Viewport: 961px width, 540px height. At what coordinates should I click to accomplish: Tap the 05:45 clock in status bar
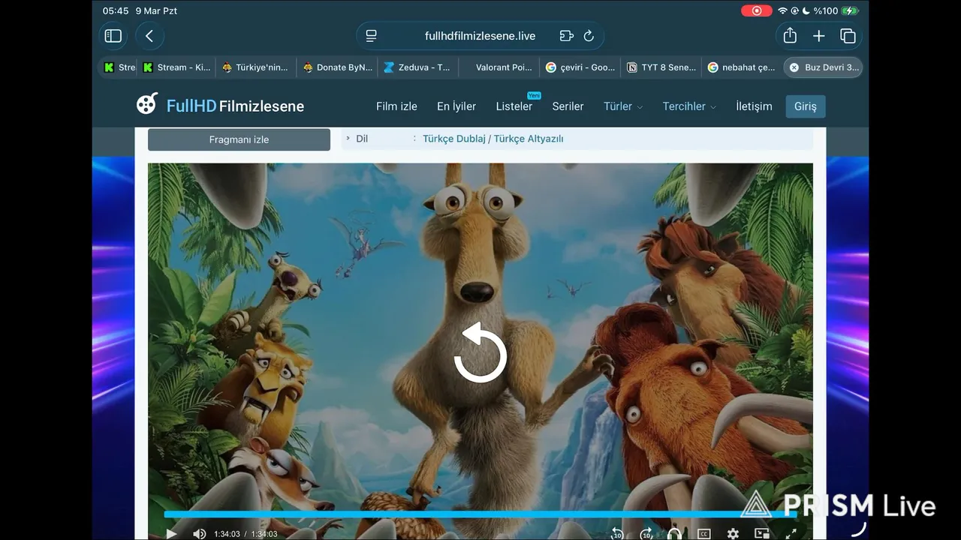tap(116, 10)
